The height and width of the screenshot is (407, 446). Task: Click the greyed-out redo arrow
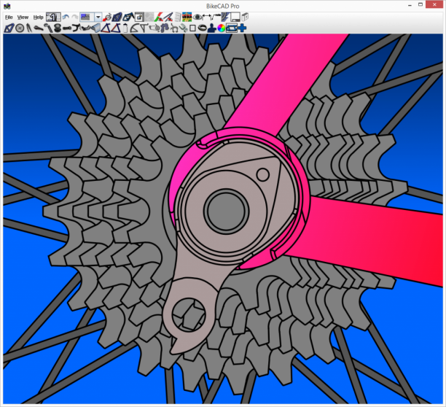tap(75, 17)
